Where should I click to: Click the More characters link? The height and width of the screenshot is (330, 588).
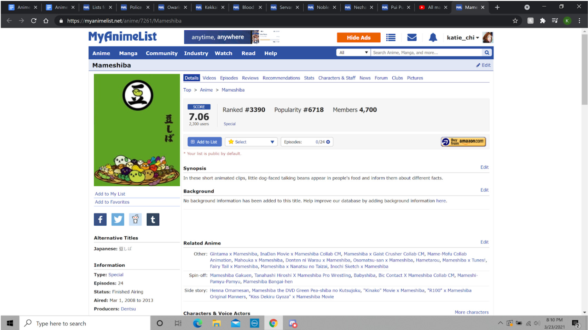(472, 312)
